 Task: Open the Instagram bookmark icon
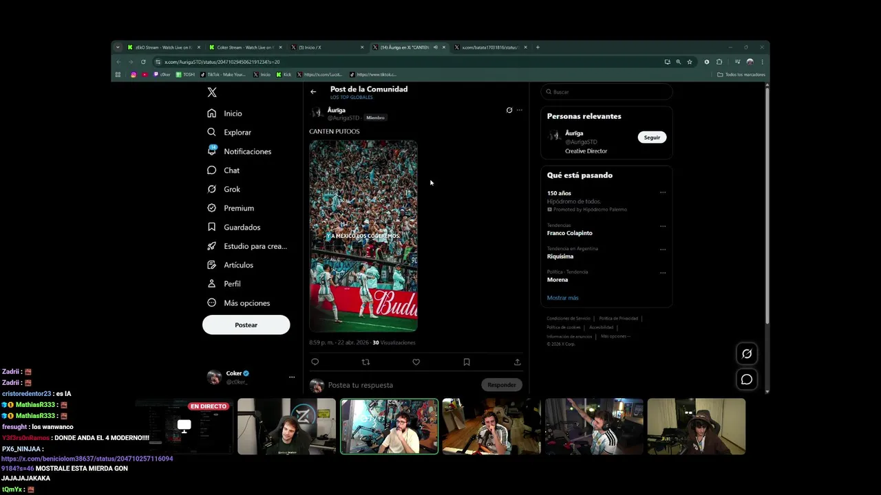134,74
